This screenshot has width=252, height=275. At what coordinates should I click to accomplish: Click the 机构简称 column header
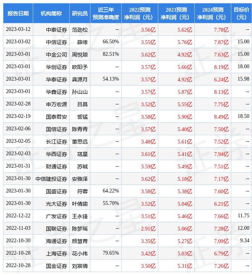tap(51, 13)
